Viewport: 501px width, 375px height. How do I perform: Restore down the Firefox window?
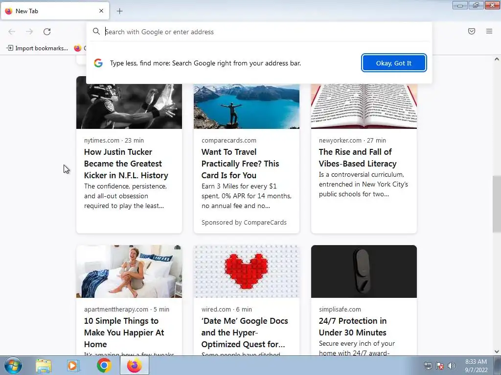tap(476, 5)
